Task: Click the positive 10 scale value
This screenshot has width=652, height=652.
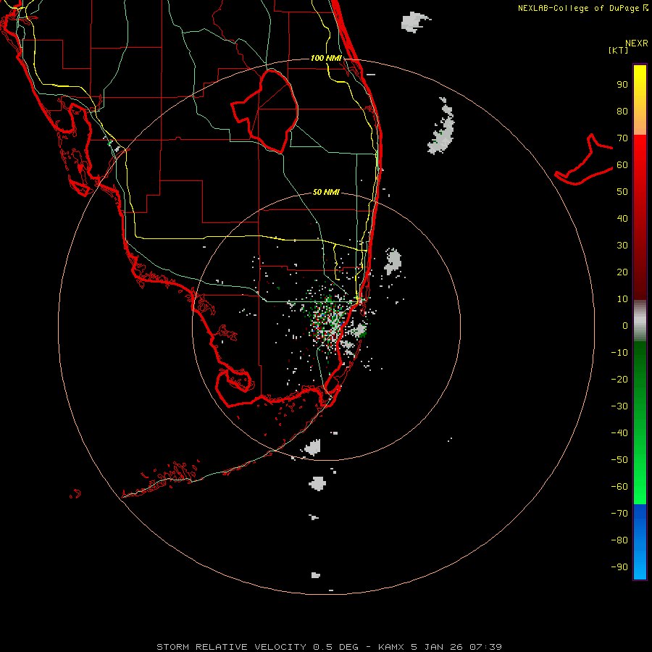Action: pyautogui.click(x=622, y=299)
